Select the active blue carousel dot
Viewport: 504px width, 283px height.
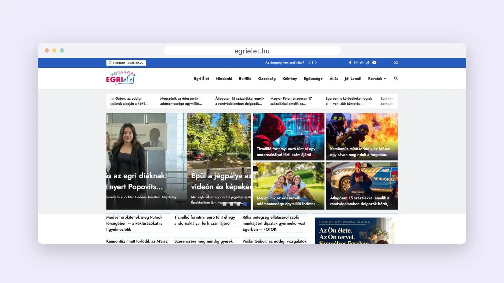pos(245,204)
